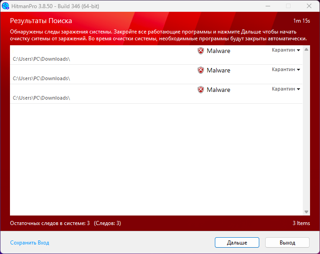320x254 pixels.
Task: Click the Результаты Поиска heading
Action: (41, 21)
